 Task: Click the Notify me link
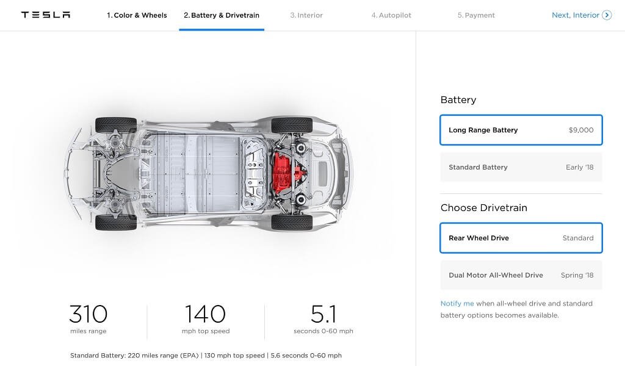tap(457, 303)
